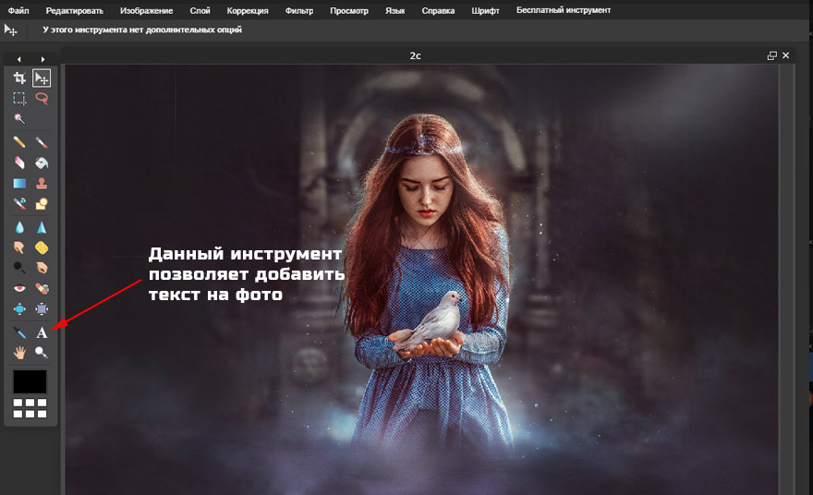This screenshot has width=813, height=495.
Task: Select the Color Replace tool
Action: pos(19,204)
